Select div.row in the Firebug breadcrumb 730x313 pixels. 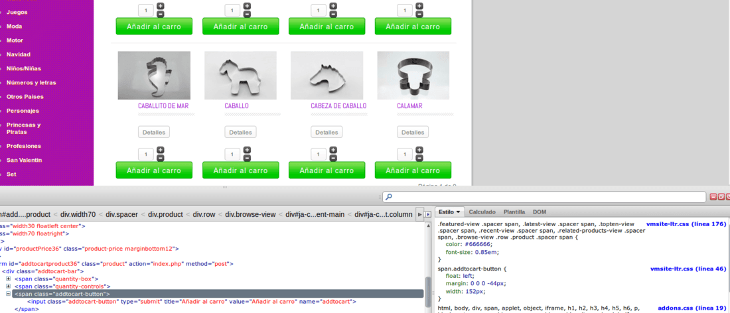[204, 214]
